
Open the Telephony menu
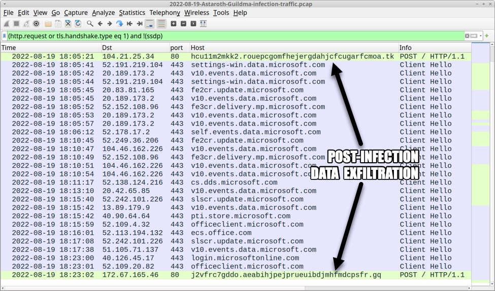(164, 13)
